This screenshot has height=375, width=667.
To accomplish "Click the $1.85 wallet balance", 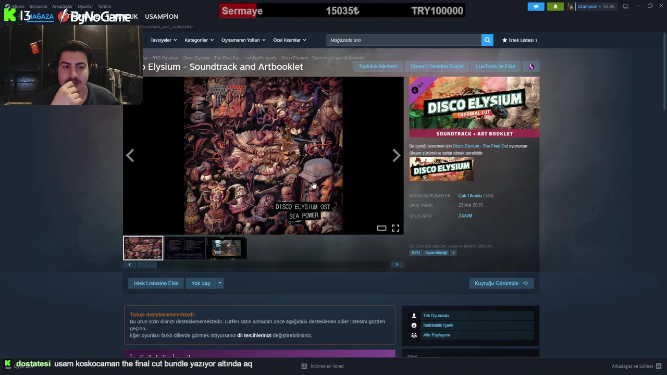I will click(x=609, y=7).
